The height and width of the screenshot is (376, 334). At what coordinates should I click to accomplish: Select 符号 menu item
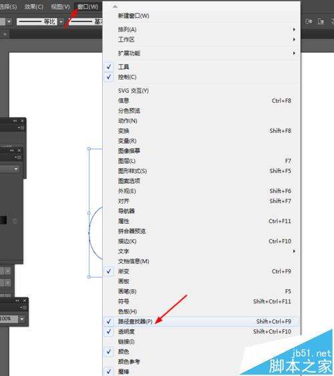tap(202, 301)
